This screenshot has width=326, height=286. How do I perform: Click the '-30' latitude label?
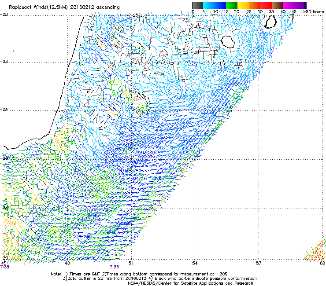pyautogui.click(x=4, y=258)
